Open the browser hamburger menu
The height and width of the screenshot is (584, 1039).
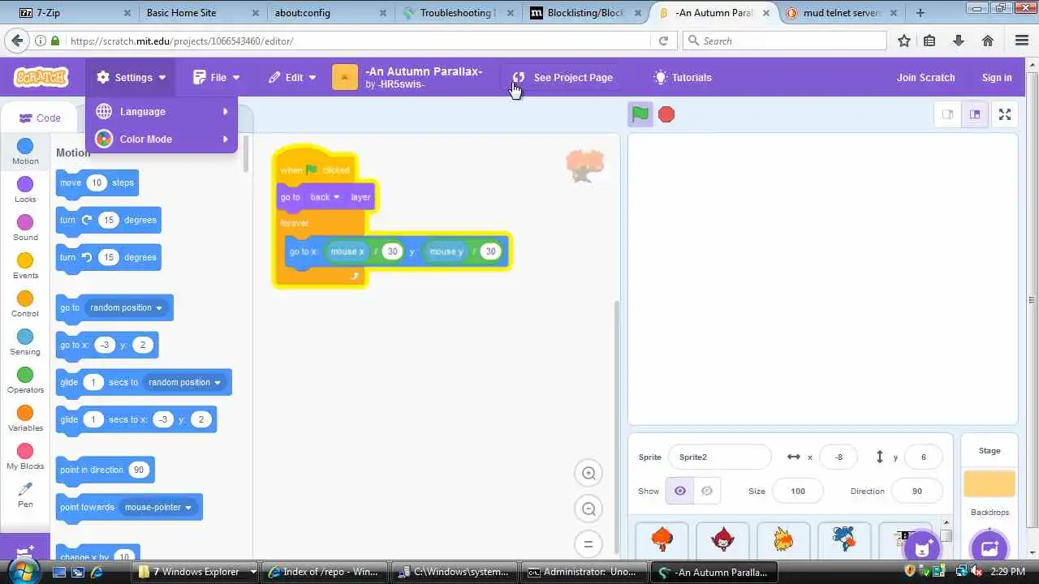click(x=1022, y=41)
